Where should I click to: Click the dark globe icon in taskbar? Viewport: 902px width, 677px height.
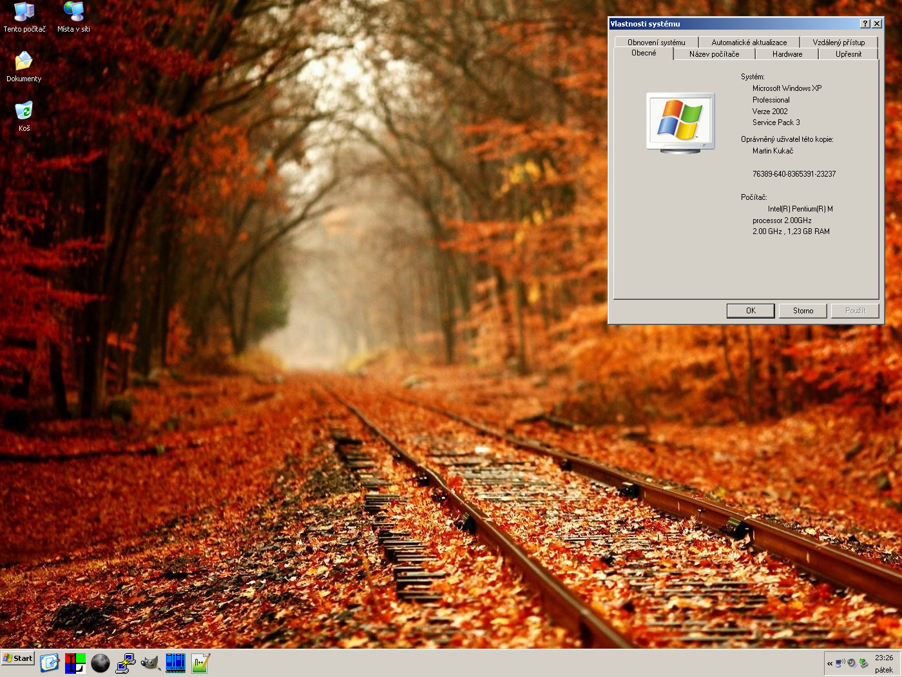click(100, 663)
